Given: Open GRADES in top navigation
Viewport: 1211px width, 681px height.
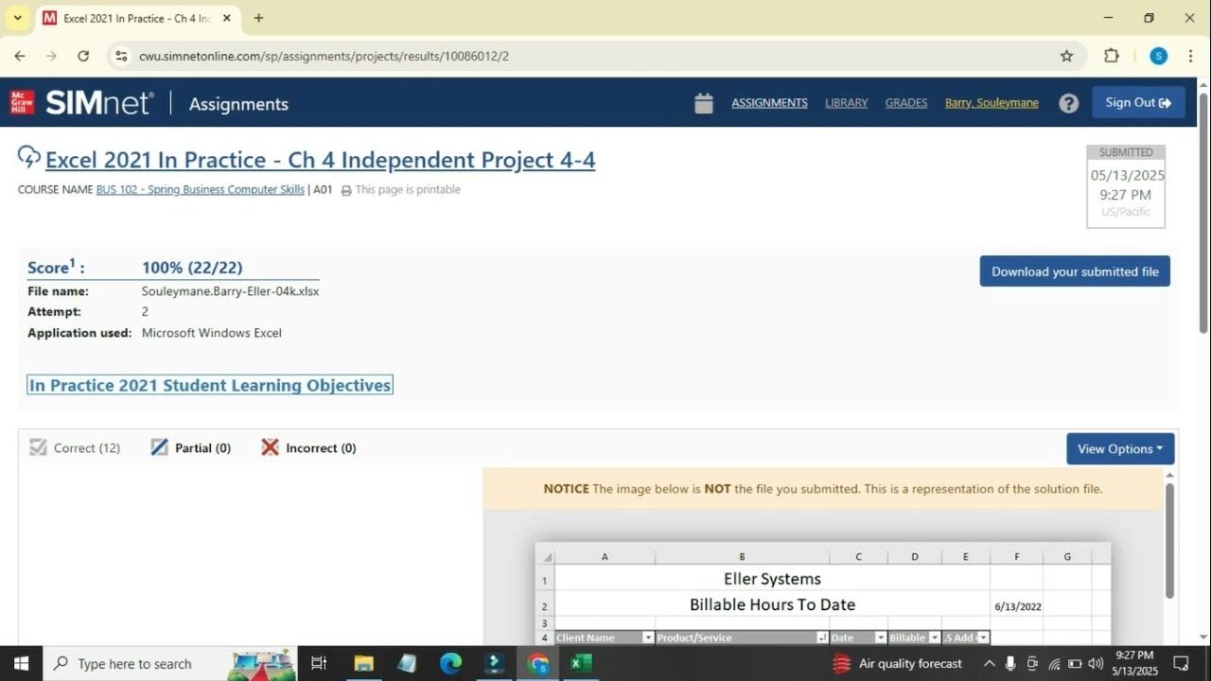Looking at the screenshot, I should tap(906, 103).
